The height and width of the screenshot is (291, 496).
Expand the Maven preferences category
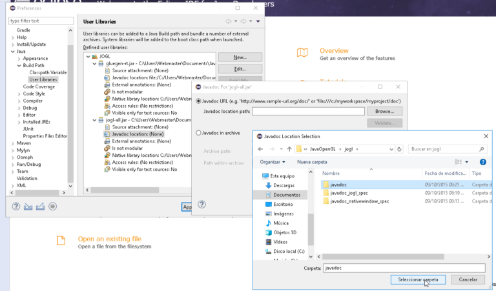point(12,143)
